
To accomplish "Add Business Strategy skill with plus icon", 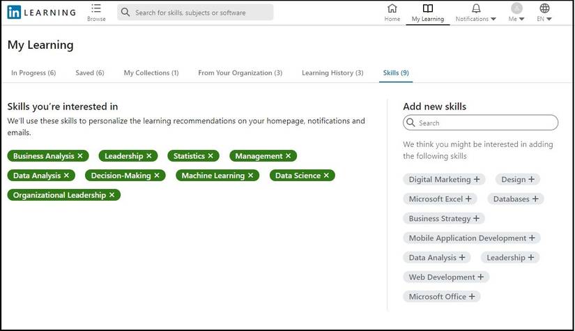I will 476,218.
